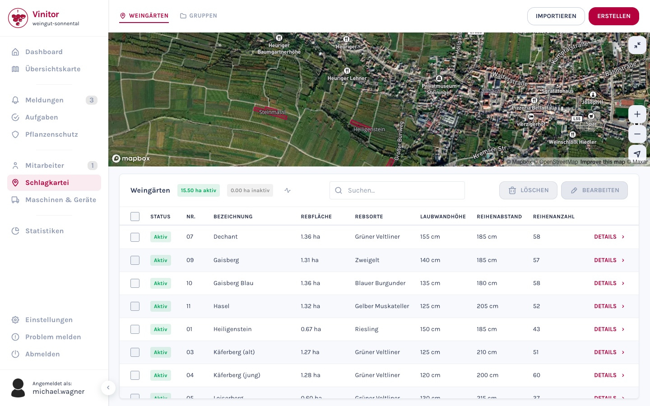Toggle the select-all checkbox in header

[135, 217]
